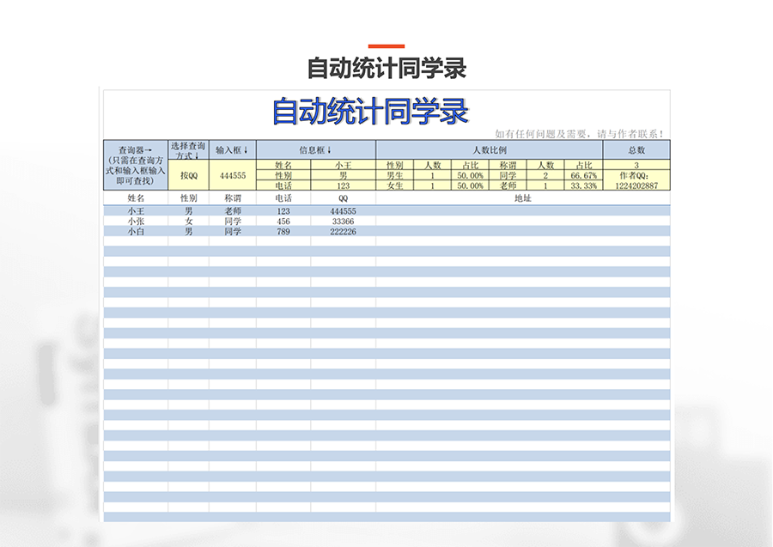The height and width of the screenshot is (547, 773).
Task: Select the QQ cell 222226
Action: pos(343,232)
